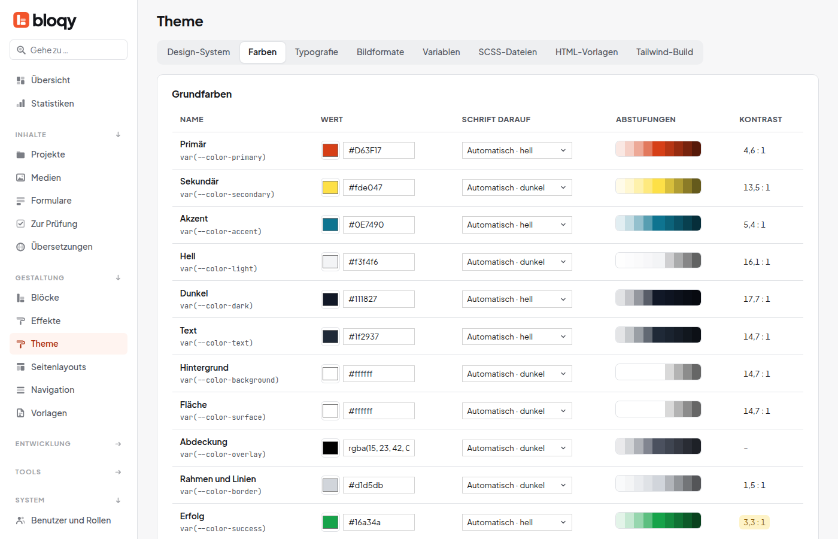Screen dimensions: 838x539
Task: Open font color dropdown for Sekundär
Action: click(517, 187)
